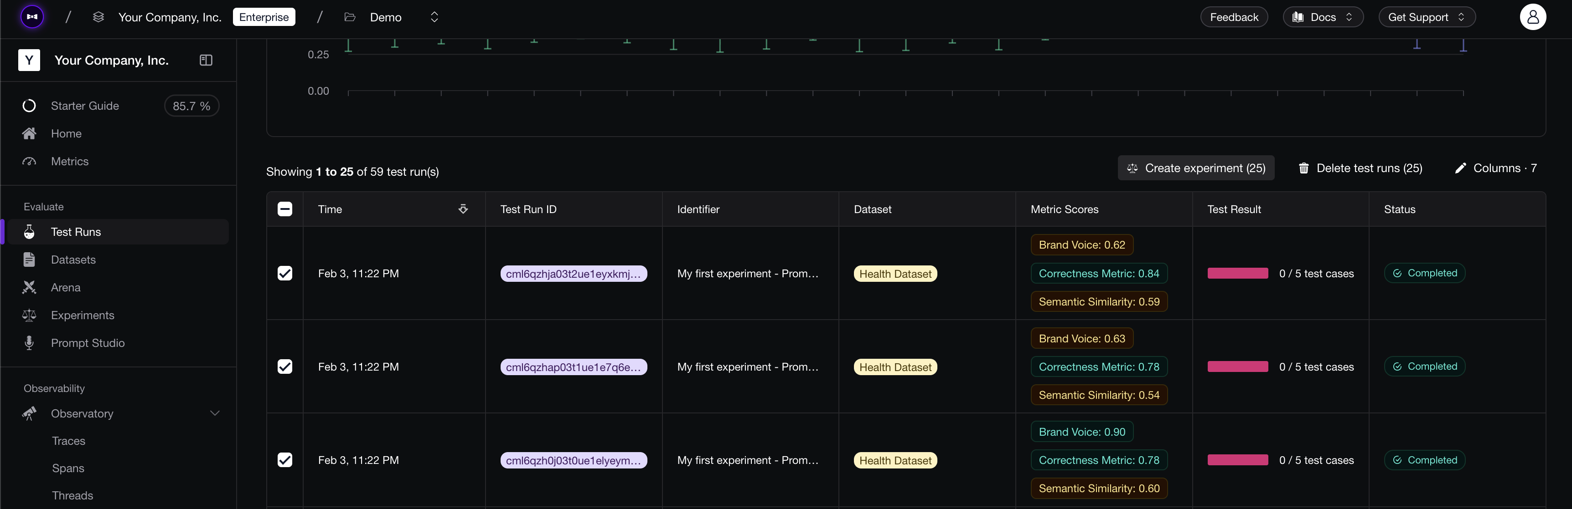Click Delete test runs (25) button
Image resolution: width=1572 pixels, height=509 pixels.
pyautogui.click(x=1360, y=168)
